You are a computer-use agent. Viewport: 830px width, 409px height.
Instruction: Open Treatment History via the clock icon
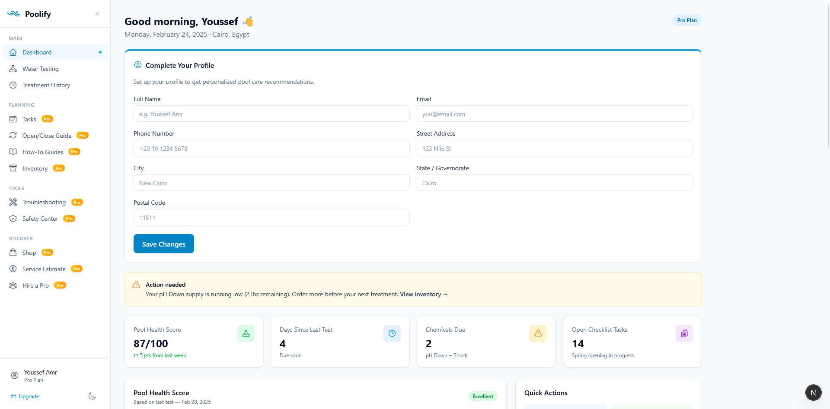(x=13, y=85)
